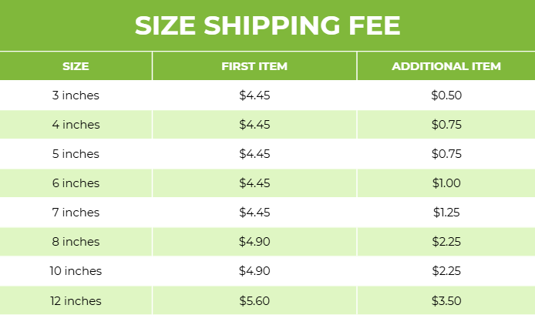Select the $5.60 first item fee
The width and height of the screenshot is (535, 315).
(x=254, y=300)
